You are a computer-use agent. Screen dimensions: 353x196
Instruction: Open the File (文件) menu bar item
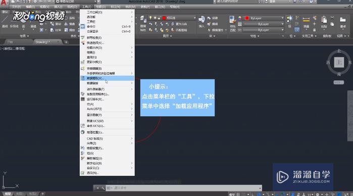click(17, 7)
